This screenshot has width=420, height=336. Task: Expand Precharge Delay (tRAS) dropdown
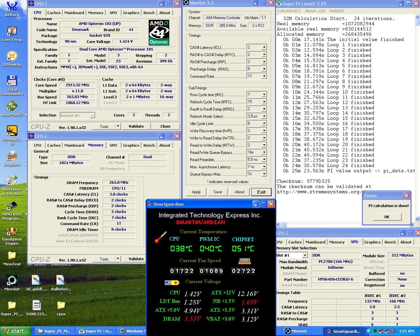click(264, 69)
